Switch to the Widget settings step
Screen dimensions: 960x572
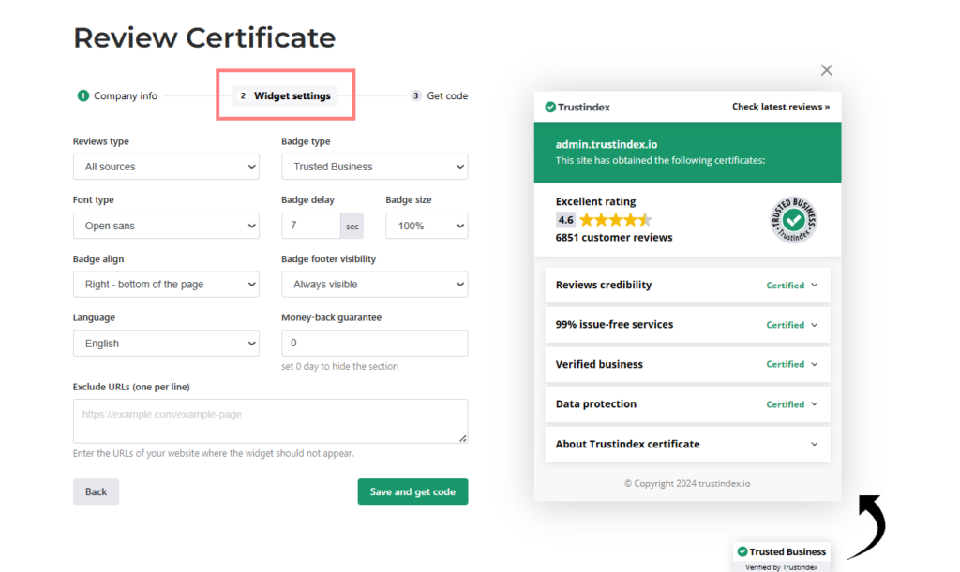[285, 95]
